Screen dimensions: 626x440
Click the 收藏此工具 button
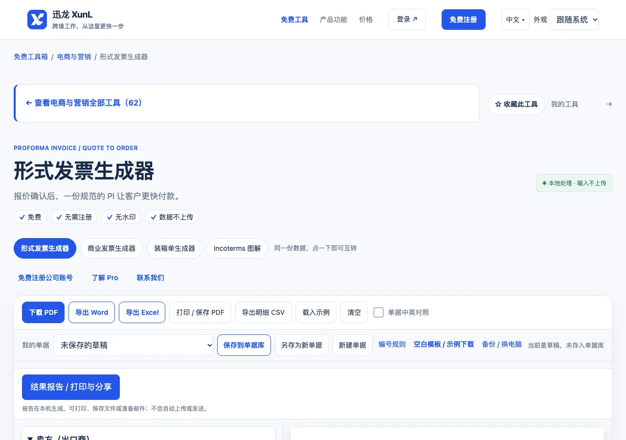516,105
